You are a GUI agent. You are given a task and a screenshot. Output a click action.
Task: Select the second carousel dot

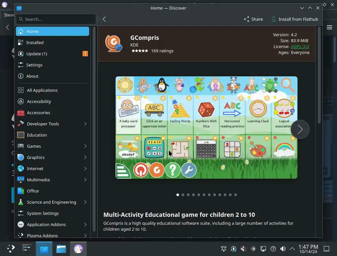pyautogui.click(x=183, y=195)
